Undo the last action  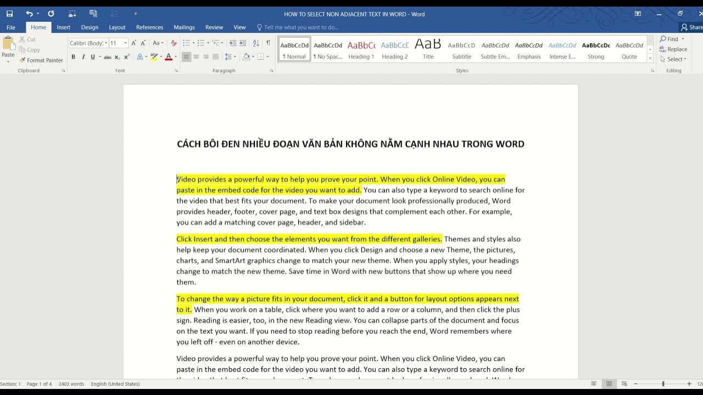coord(29,14)
